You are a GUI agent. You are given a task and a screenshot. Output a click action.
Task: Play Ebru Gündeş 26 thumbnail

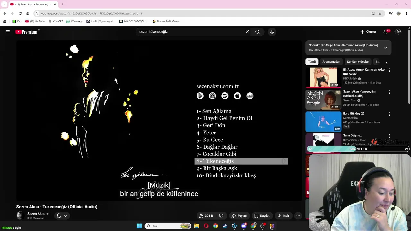point(323,121)
